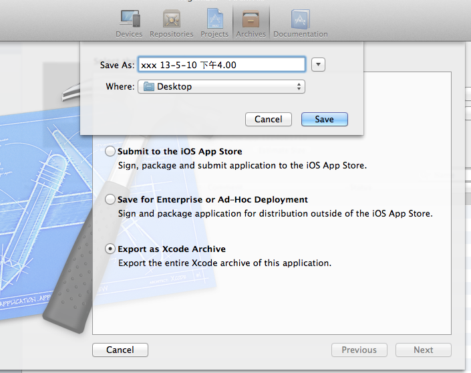Click the Desktop folder icon in Where popup
The image size is (471, 373).
pos(149,86)
